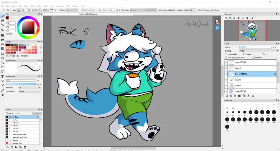Screen dimensions: 280x151
Task: Enable Show only Active Layer
Action: (x=226, y=57)
